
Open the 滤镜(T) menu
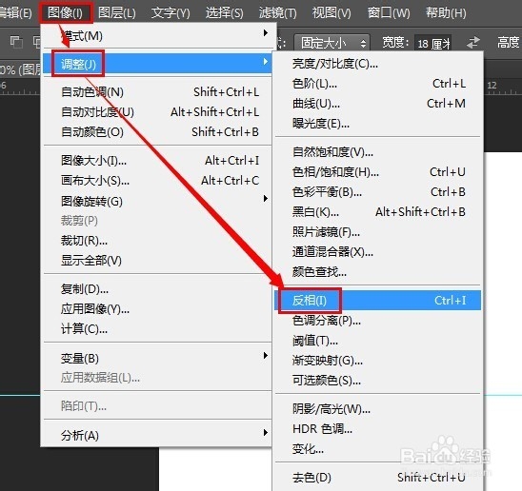click(277, 13)
